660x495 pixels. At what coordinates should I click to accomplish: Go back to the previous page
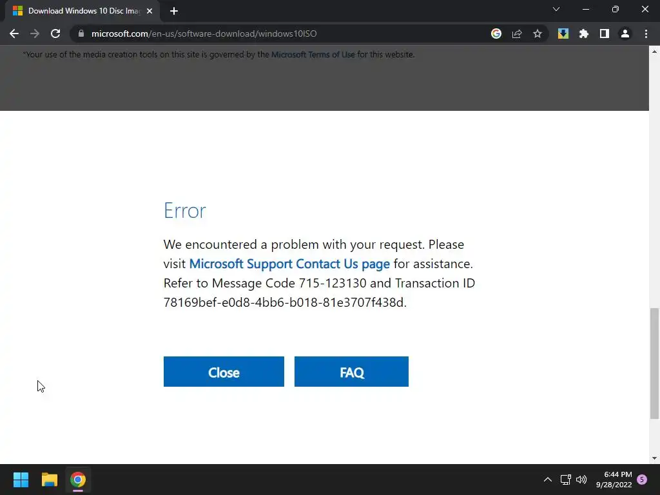14,34
